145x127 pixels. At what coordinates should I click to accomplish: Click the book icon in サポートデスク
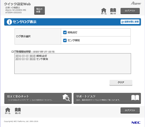pyautogui.click(x=135, y=98)
